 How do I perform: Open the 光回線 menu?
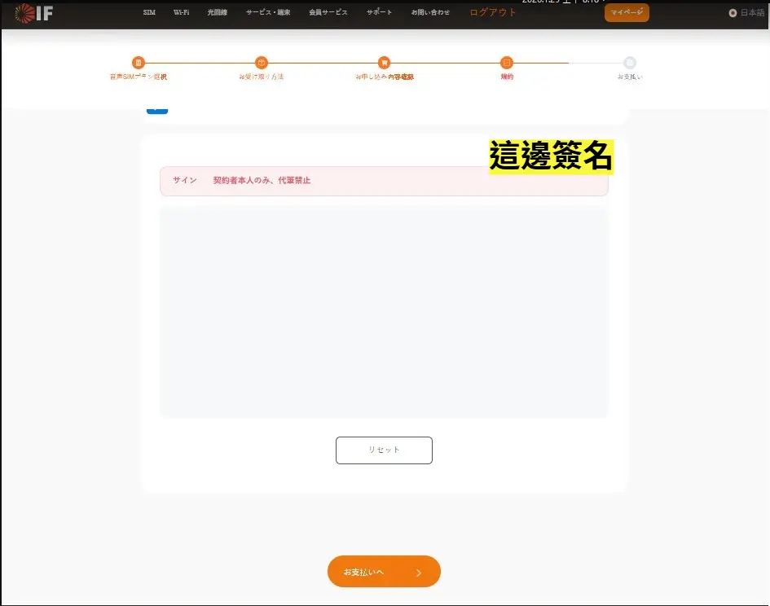pos(217,12)
